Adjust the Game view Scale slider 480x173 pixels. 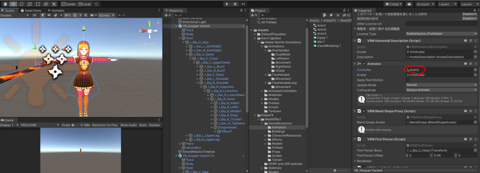pos(74,125)
